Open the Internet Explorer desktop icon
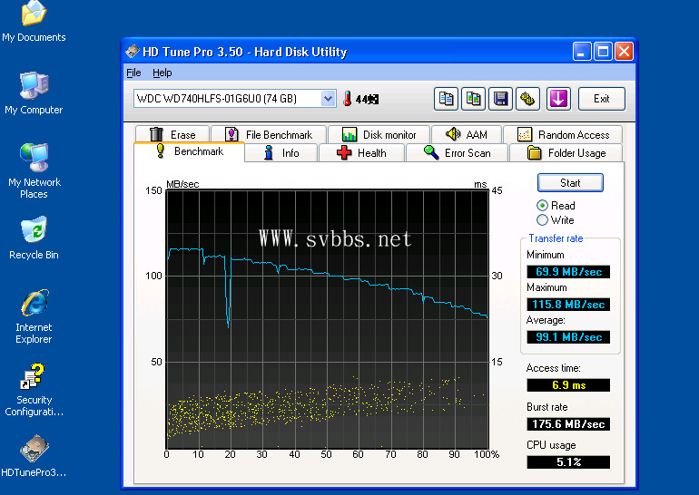 pos(34,305)
